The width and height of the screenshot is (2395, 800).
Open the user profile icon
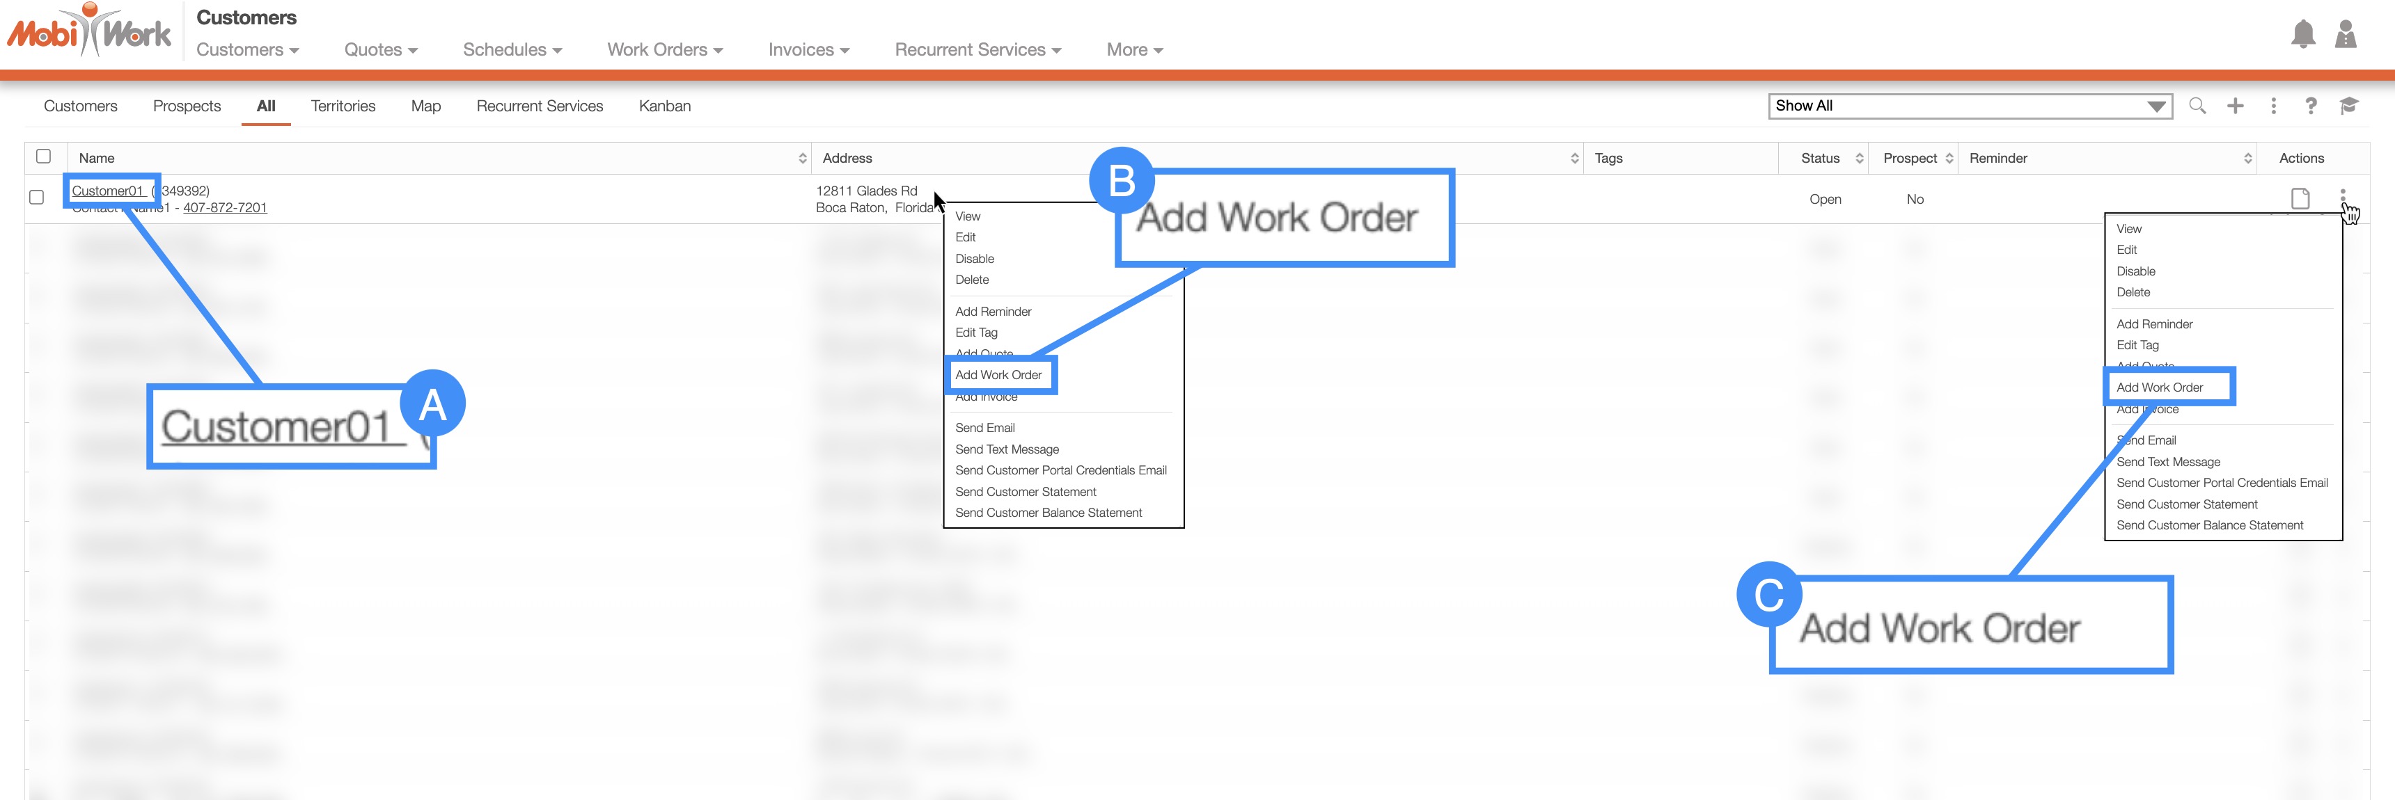[2345, 34]
